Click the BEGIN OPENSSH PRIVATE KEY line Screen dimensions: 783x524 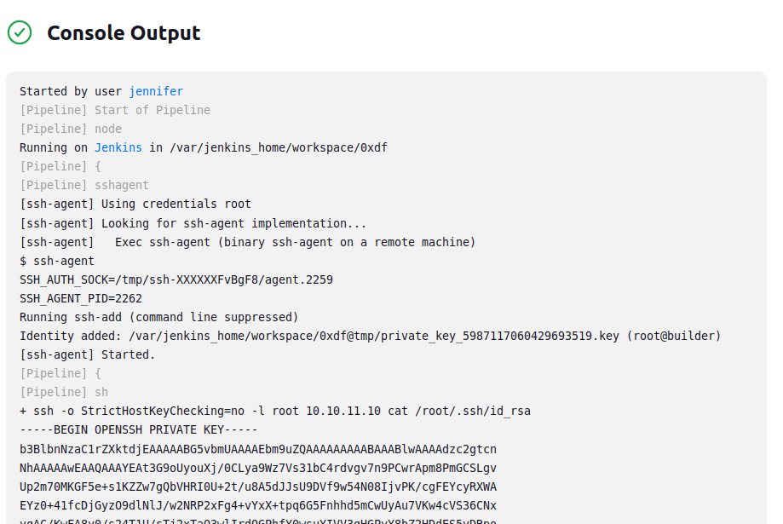pyautogui.click(x=139, y=429)
